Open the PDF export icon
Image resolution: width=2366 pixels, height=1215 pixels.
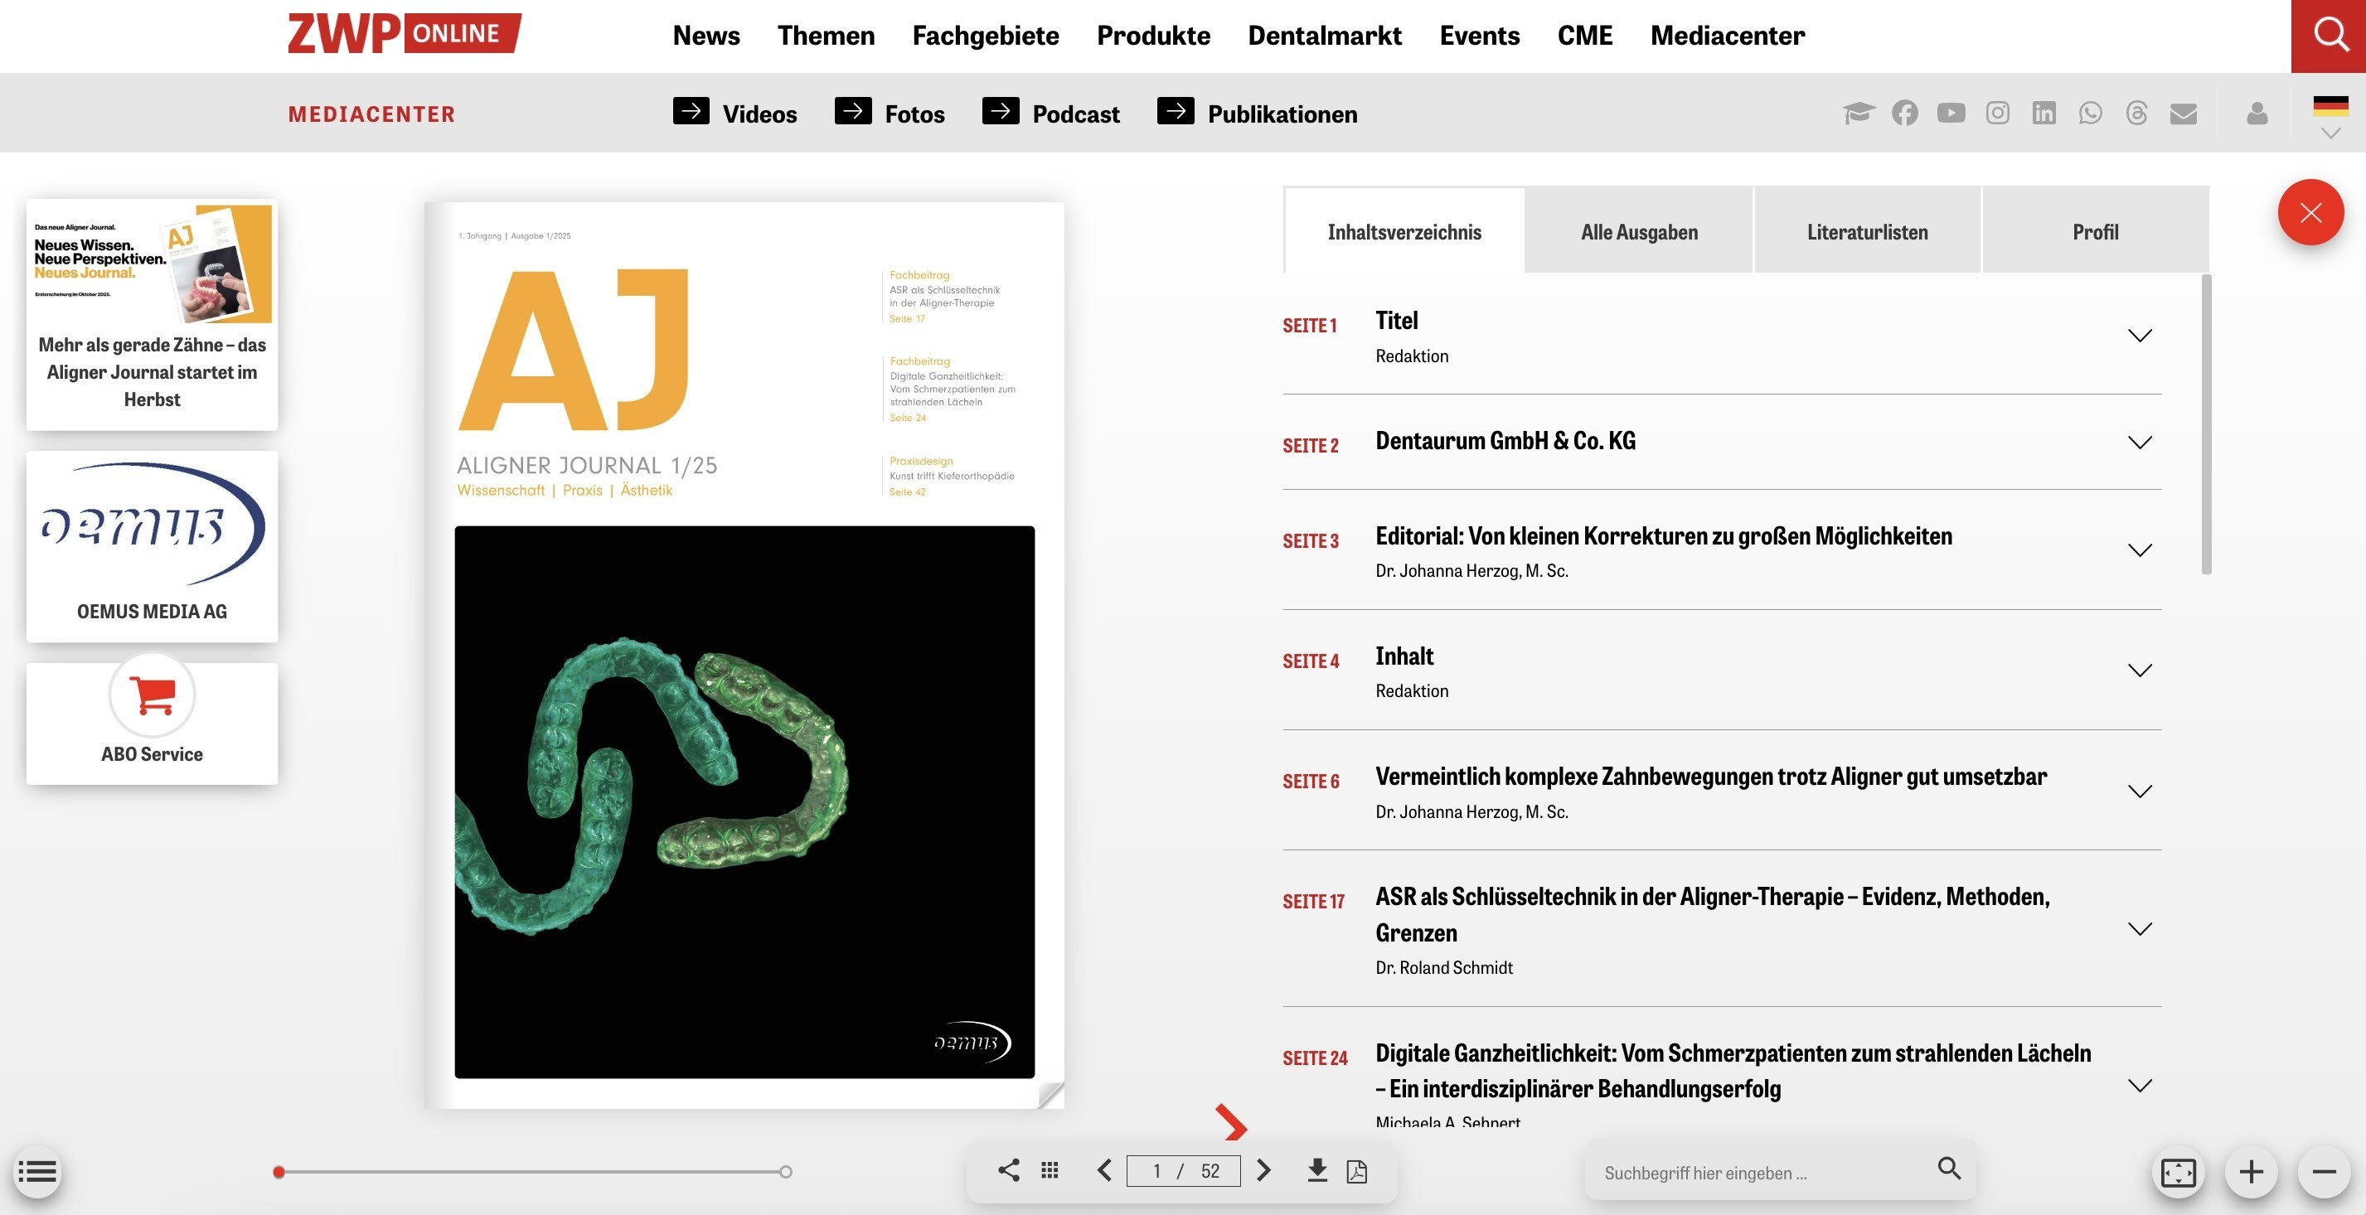pos(1356,1171)
